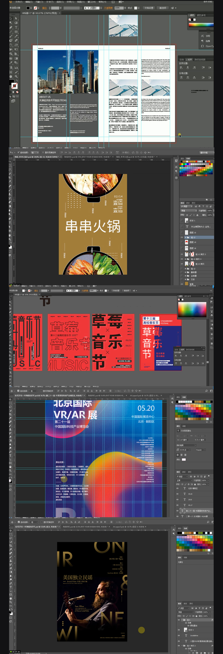Hide the 05.20 text layer in VR/AR file

click(178, 494)
